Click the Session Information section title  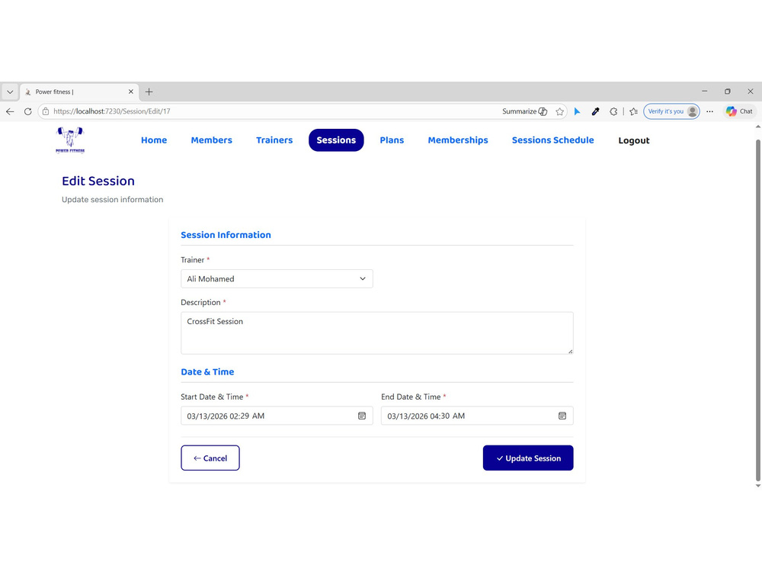226,235
